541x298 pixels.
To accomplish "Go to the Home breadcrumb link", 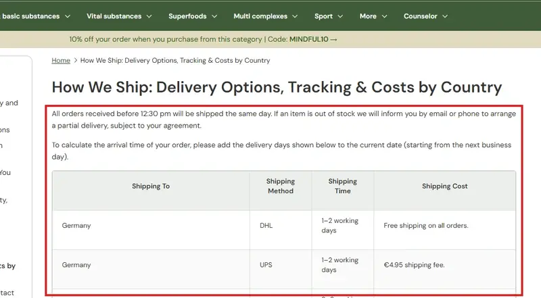I will click(61, 60).
